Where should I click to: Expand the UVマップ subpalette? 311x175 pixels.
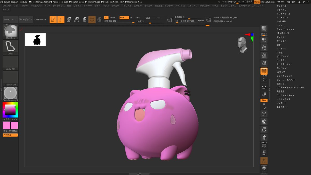pyautogui.click(x=281, y=72)
